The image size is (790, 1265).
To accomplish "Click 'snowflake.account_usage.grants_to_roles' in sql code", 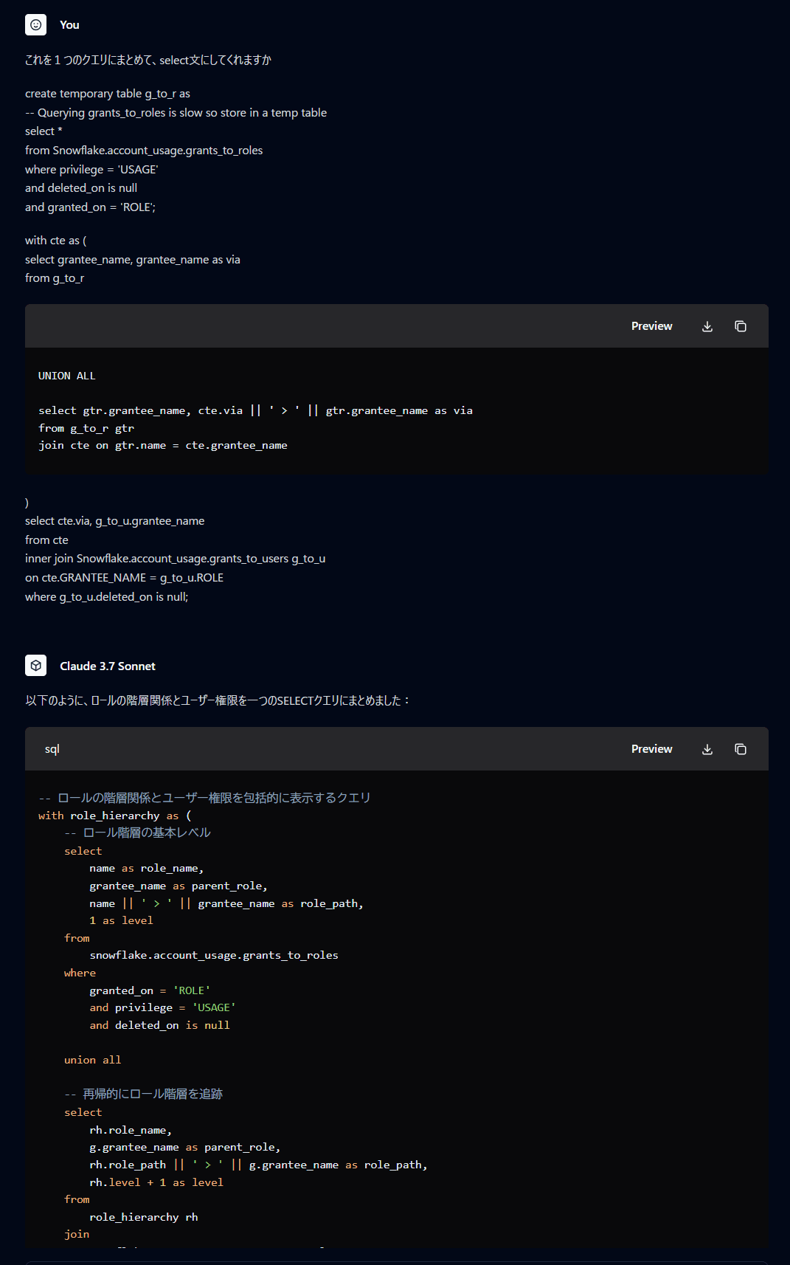I will pos(214,955).
